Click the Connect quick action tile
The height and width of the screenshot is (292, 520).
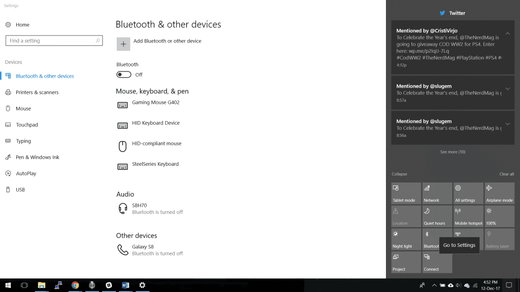[437, 262]
